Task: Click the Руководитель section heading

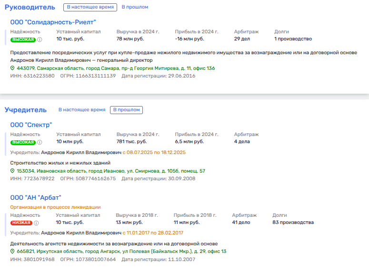Action: point(30,7)
